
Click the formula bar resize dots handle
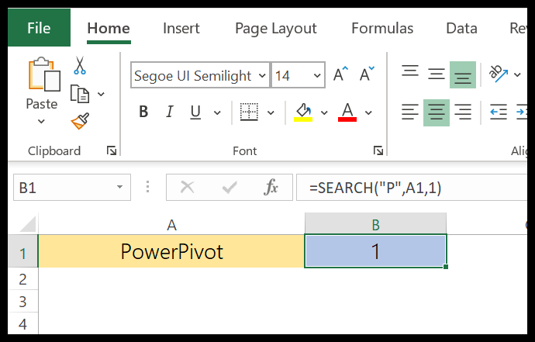click(147, 187)
